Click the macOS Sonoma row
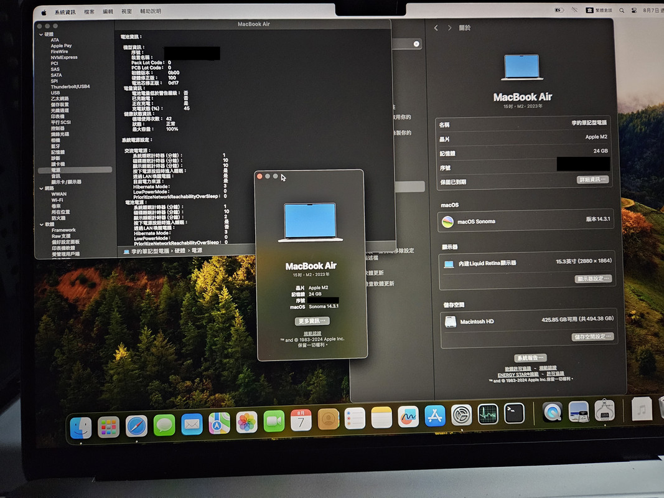Screen dimensions: 664x498 click(525, 221)
